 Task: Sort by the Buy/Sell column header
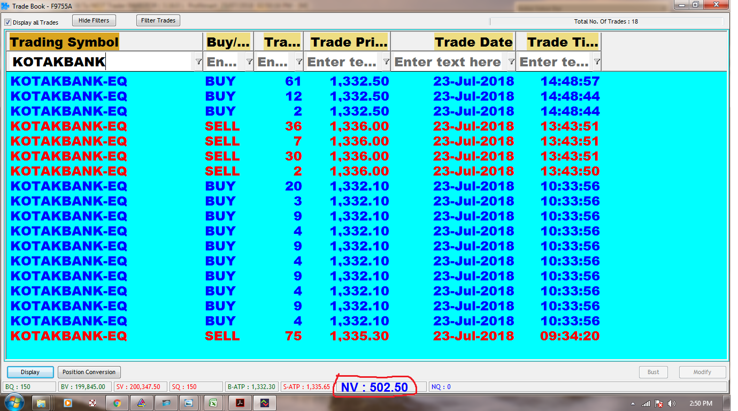click(228, 42)
